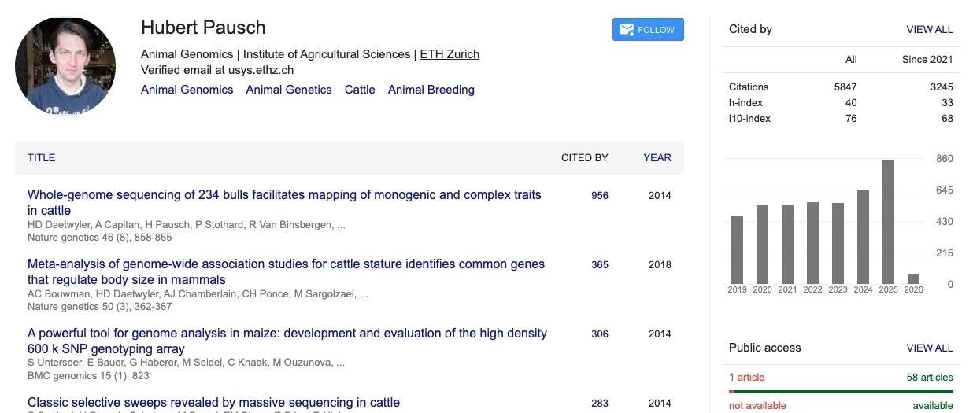
Task: Open the ETH Zurich affiliation link
Action: point(450,54)
